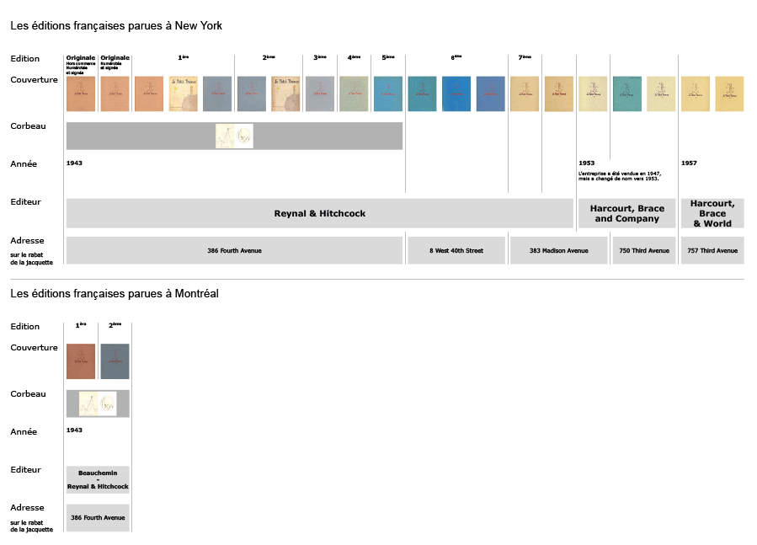The width and height of the screenshot is (757, 545).
Task: Select the 5ème edition bright blue cover
Action: [388, 94]
